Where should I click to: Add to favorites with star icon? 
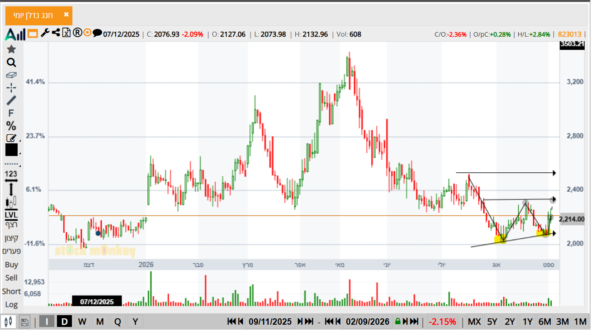11,49
